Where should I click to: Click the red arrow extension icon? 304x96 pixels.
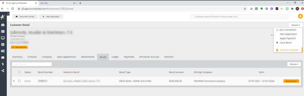[x=282, y=8]
